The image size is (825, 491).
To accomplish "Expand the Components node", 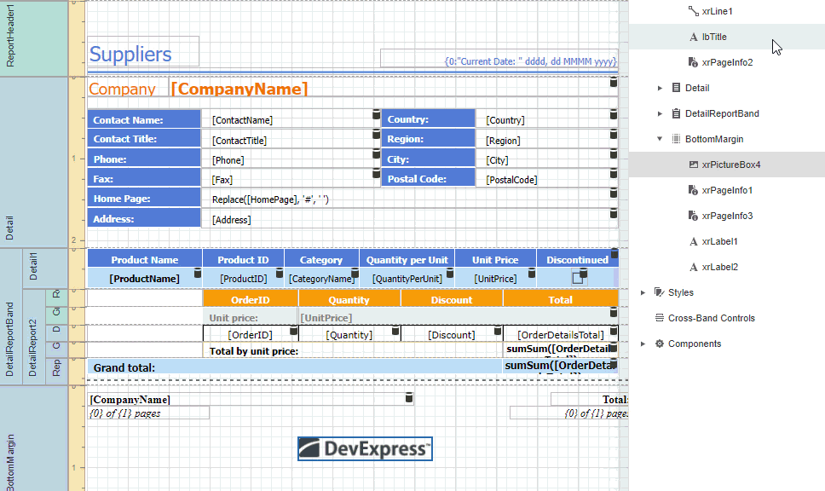I will tap(643, 344).
